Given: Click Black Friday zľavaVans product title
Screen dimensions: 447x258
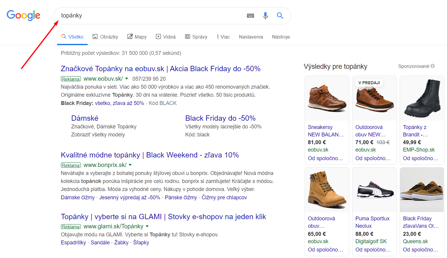Looking at the screenshot, I should click(421, 222).
